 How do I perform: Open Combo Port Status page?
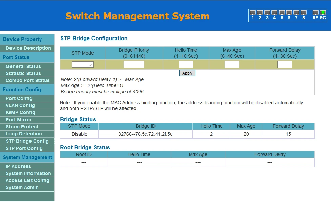click(x=27, y=80)
